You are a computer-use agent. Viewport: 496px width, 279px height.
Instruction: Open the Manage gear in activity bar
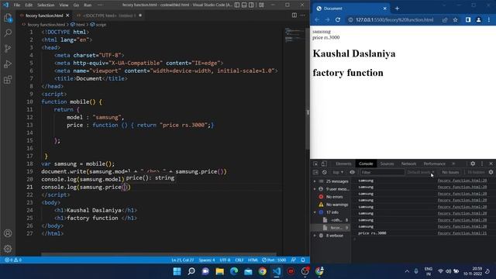point(8,249)
